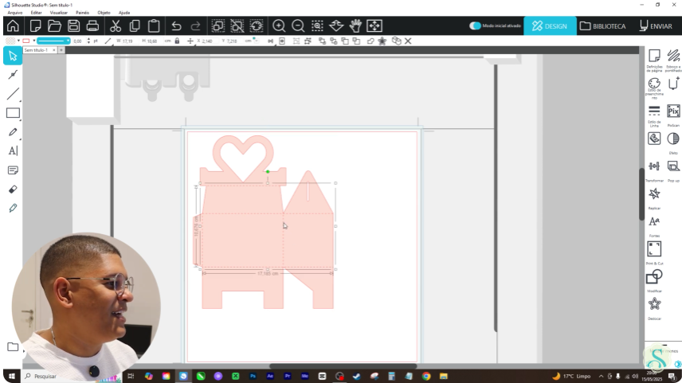This screenshot has height=383, width=682.
Task: Zoom out with magnifier minus
Action: pyautogui.click(x=298, y=25)
